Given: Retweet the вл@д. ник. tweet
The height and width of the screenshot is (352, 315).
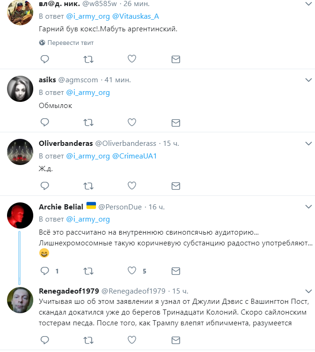Looking at the screenshot, I should [x=88, y=59].
